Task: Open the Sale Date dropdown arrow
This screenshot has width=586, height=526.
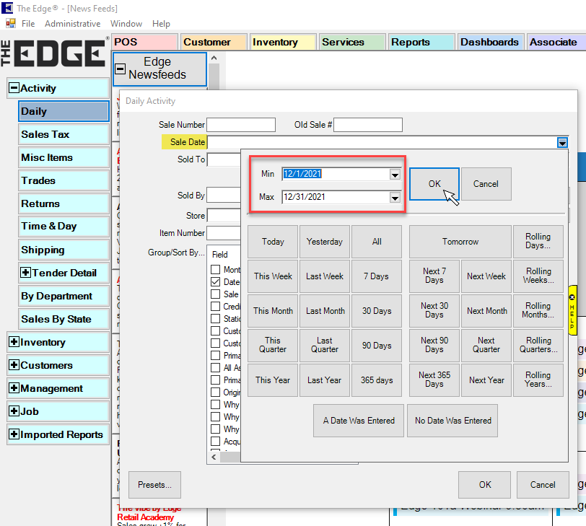Action: [x=562, y=143]
